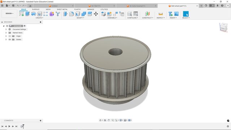
Task: Switch to the Sheet Metal tab
Action: coord(62,9)
